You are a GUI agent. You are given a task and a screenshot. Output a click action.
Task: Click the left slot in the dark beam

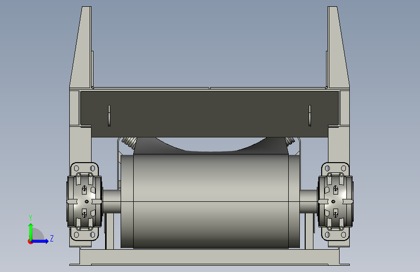click(109, 116)
